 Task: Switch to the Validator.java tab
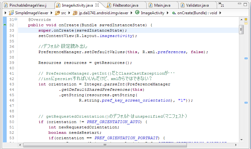click(197, 5)
